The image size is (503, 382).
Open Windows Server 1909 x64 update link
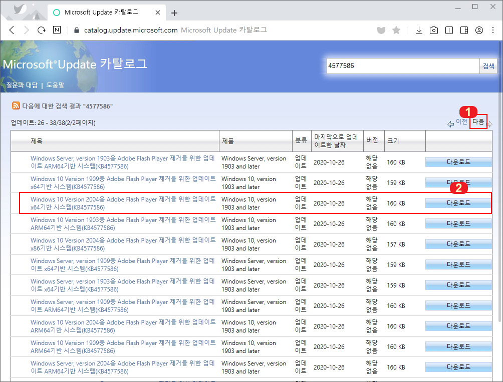click(123, 265)
